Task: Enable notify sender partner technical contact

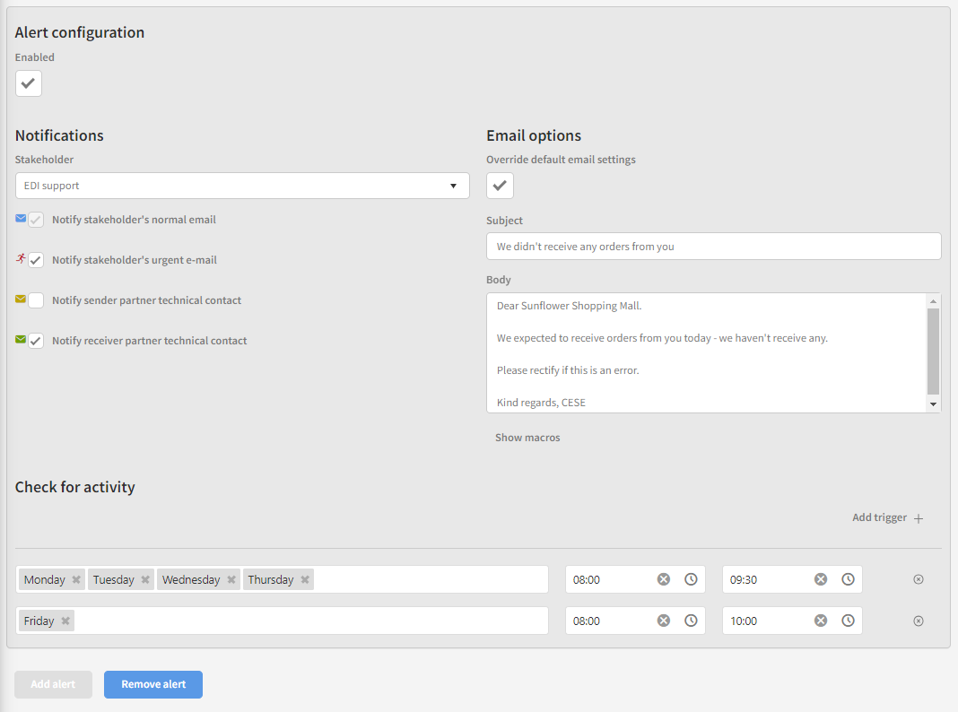Action: (x=36, y=300)
